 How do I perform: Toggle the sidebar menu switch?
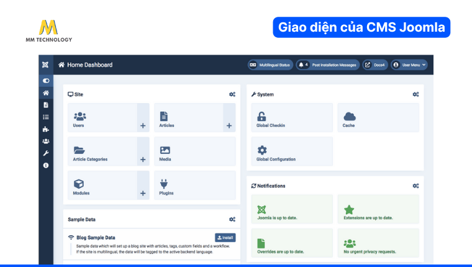46,81
